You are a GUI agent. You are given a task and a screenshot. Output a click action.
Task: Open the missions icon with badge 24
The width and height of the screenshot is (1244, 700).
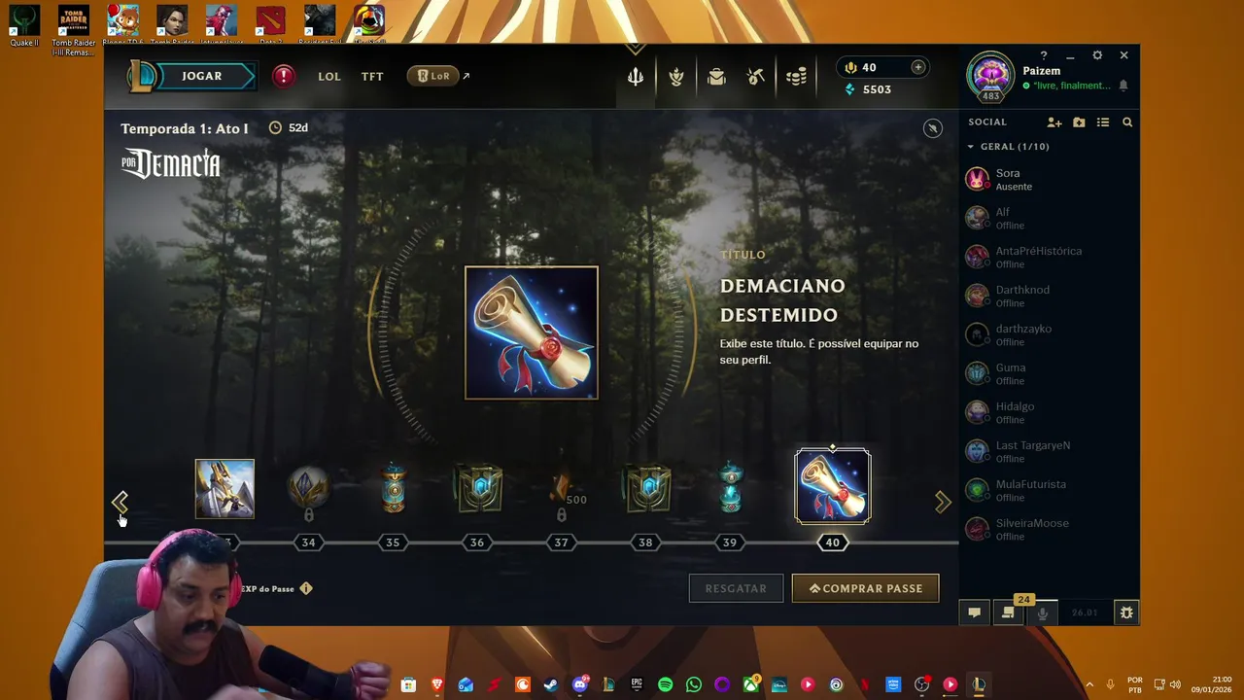coord(1009,612)
